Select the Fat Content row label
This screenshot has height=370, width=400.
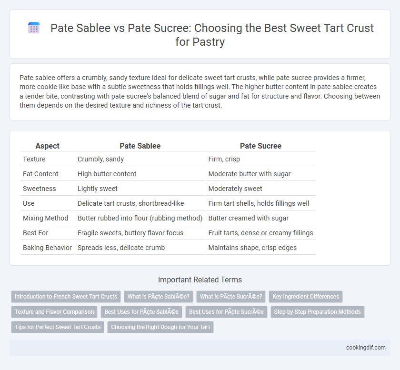click(x=40, y=174)
